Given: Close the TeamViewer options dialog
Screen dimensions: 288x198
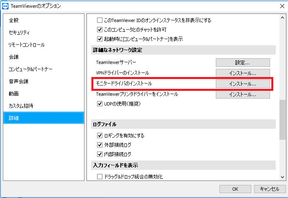Looking at the screenshot, I should point(282,6).
